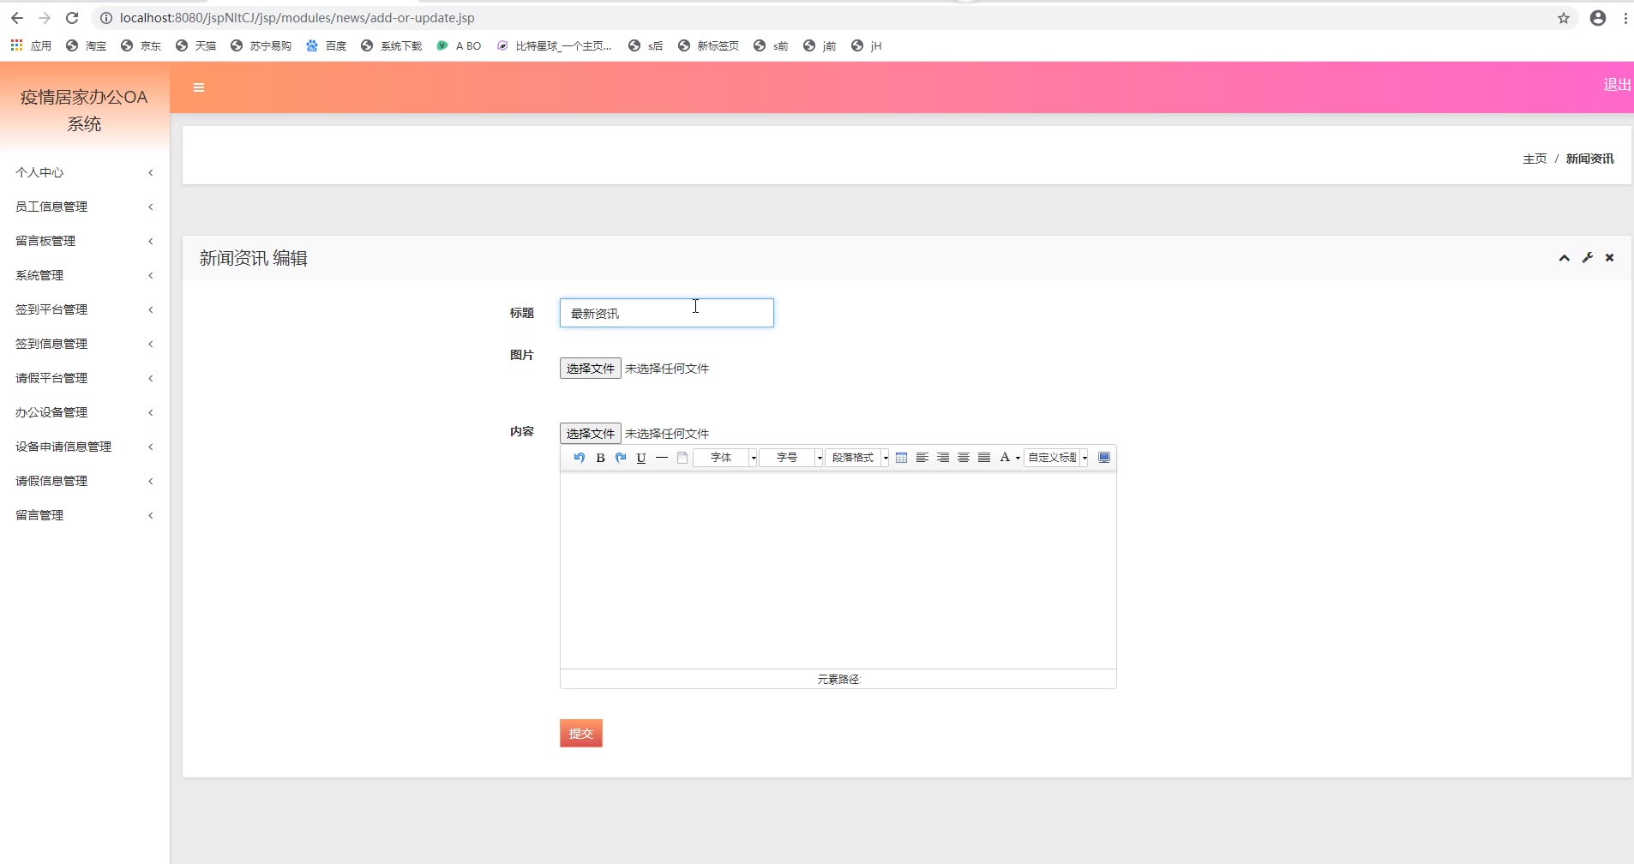Insert a table using the table icon
The image size is (1634, 864).
pyautogui.click(x=901, y=458)
